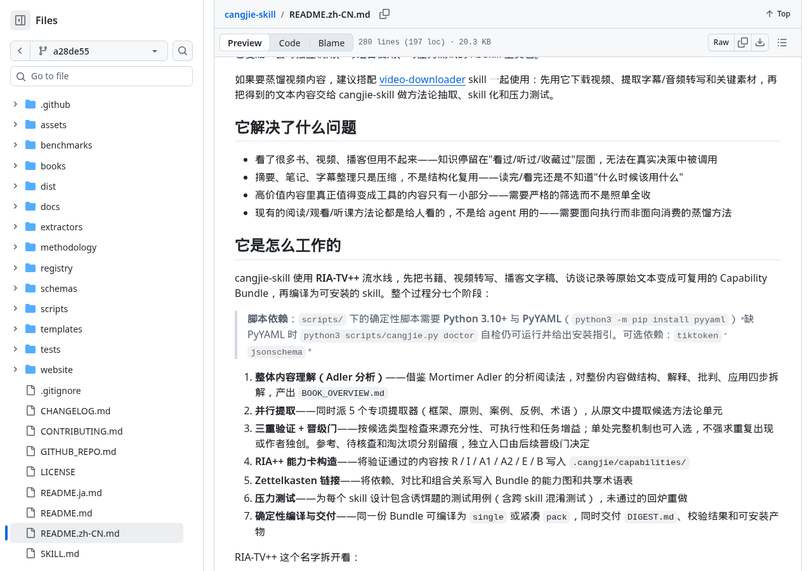Switch to the Blame tab
812x571 pixels.
pyautogui.click(x=332, y=43)
